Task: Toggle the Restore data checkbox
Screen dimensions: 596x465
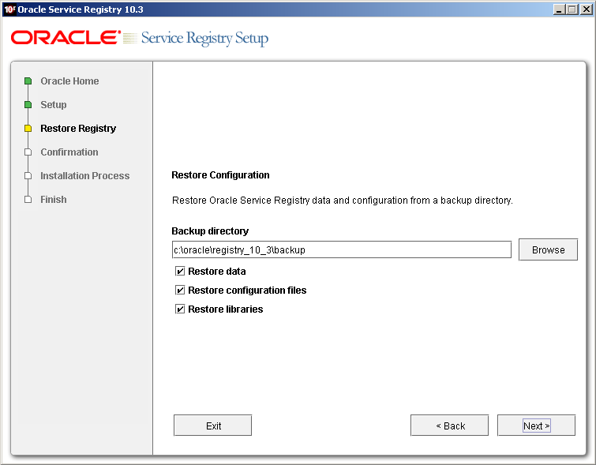Action: point(180,271)
